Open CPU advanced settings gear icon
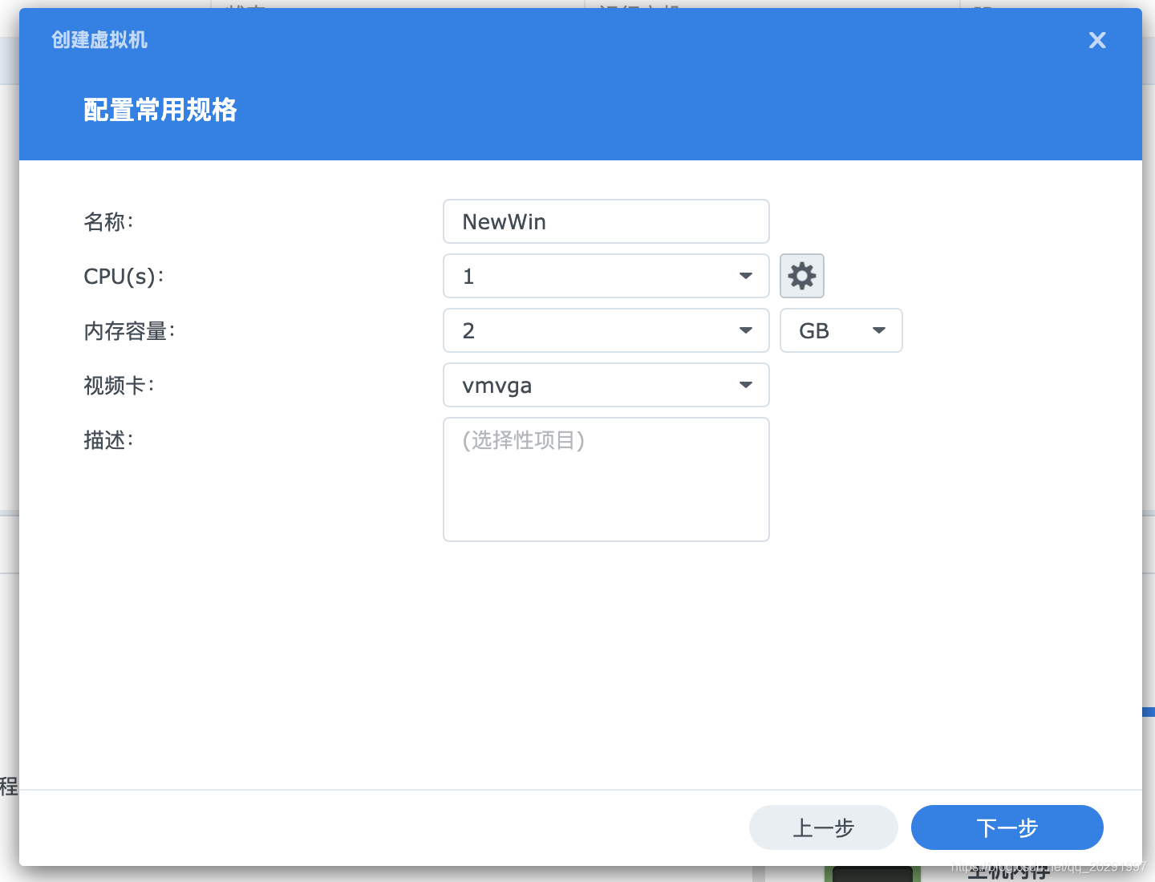 click(x=802, y=276)
